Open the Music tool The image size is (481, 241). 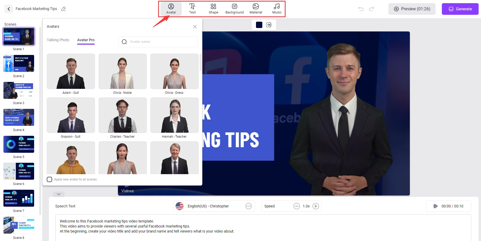click(277, 9)
